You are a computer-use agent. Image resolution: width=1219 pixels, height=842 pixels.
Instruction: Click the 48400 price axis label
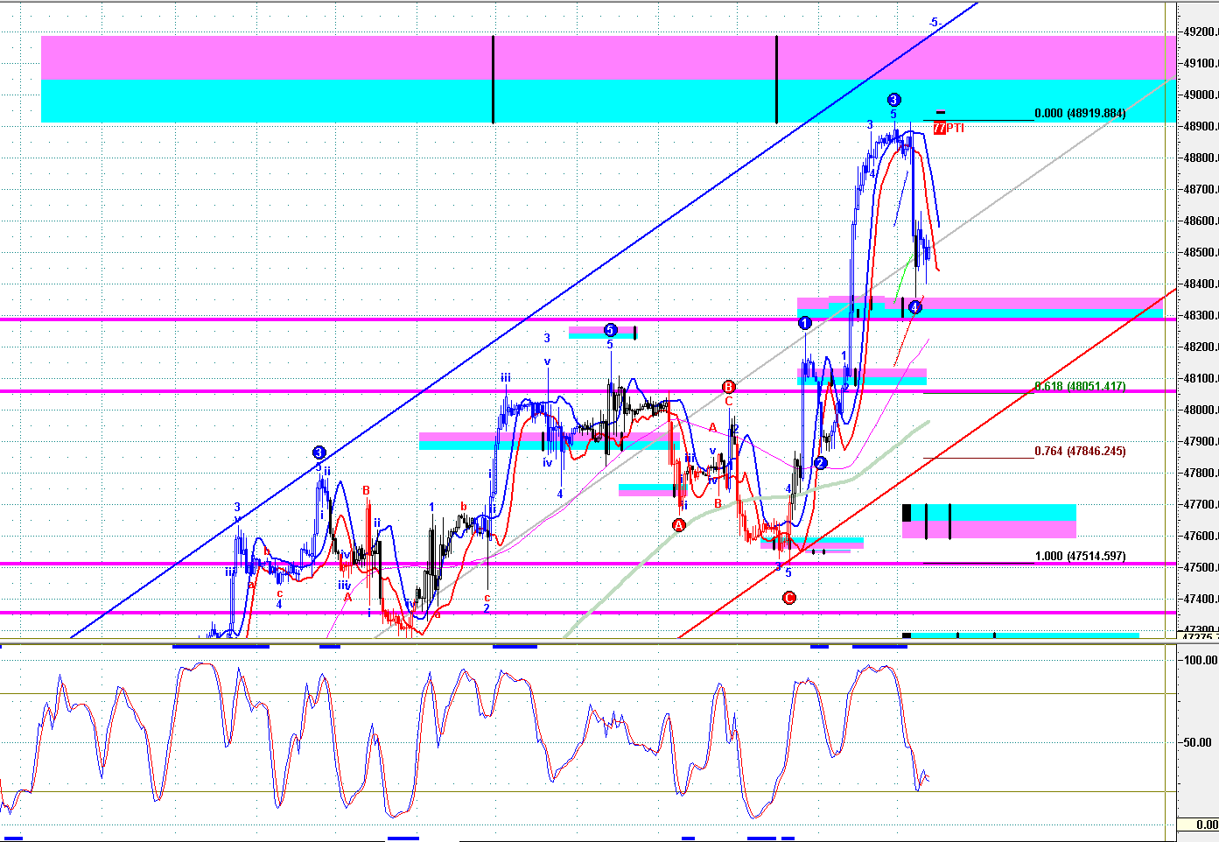coord(1201,284)
